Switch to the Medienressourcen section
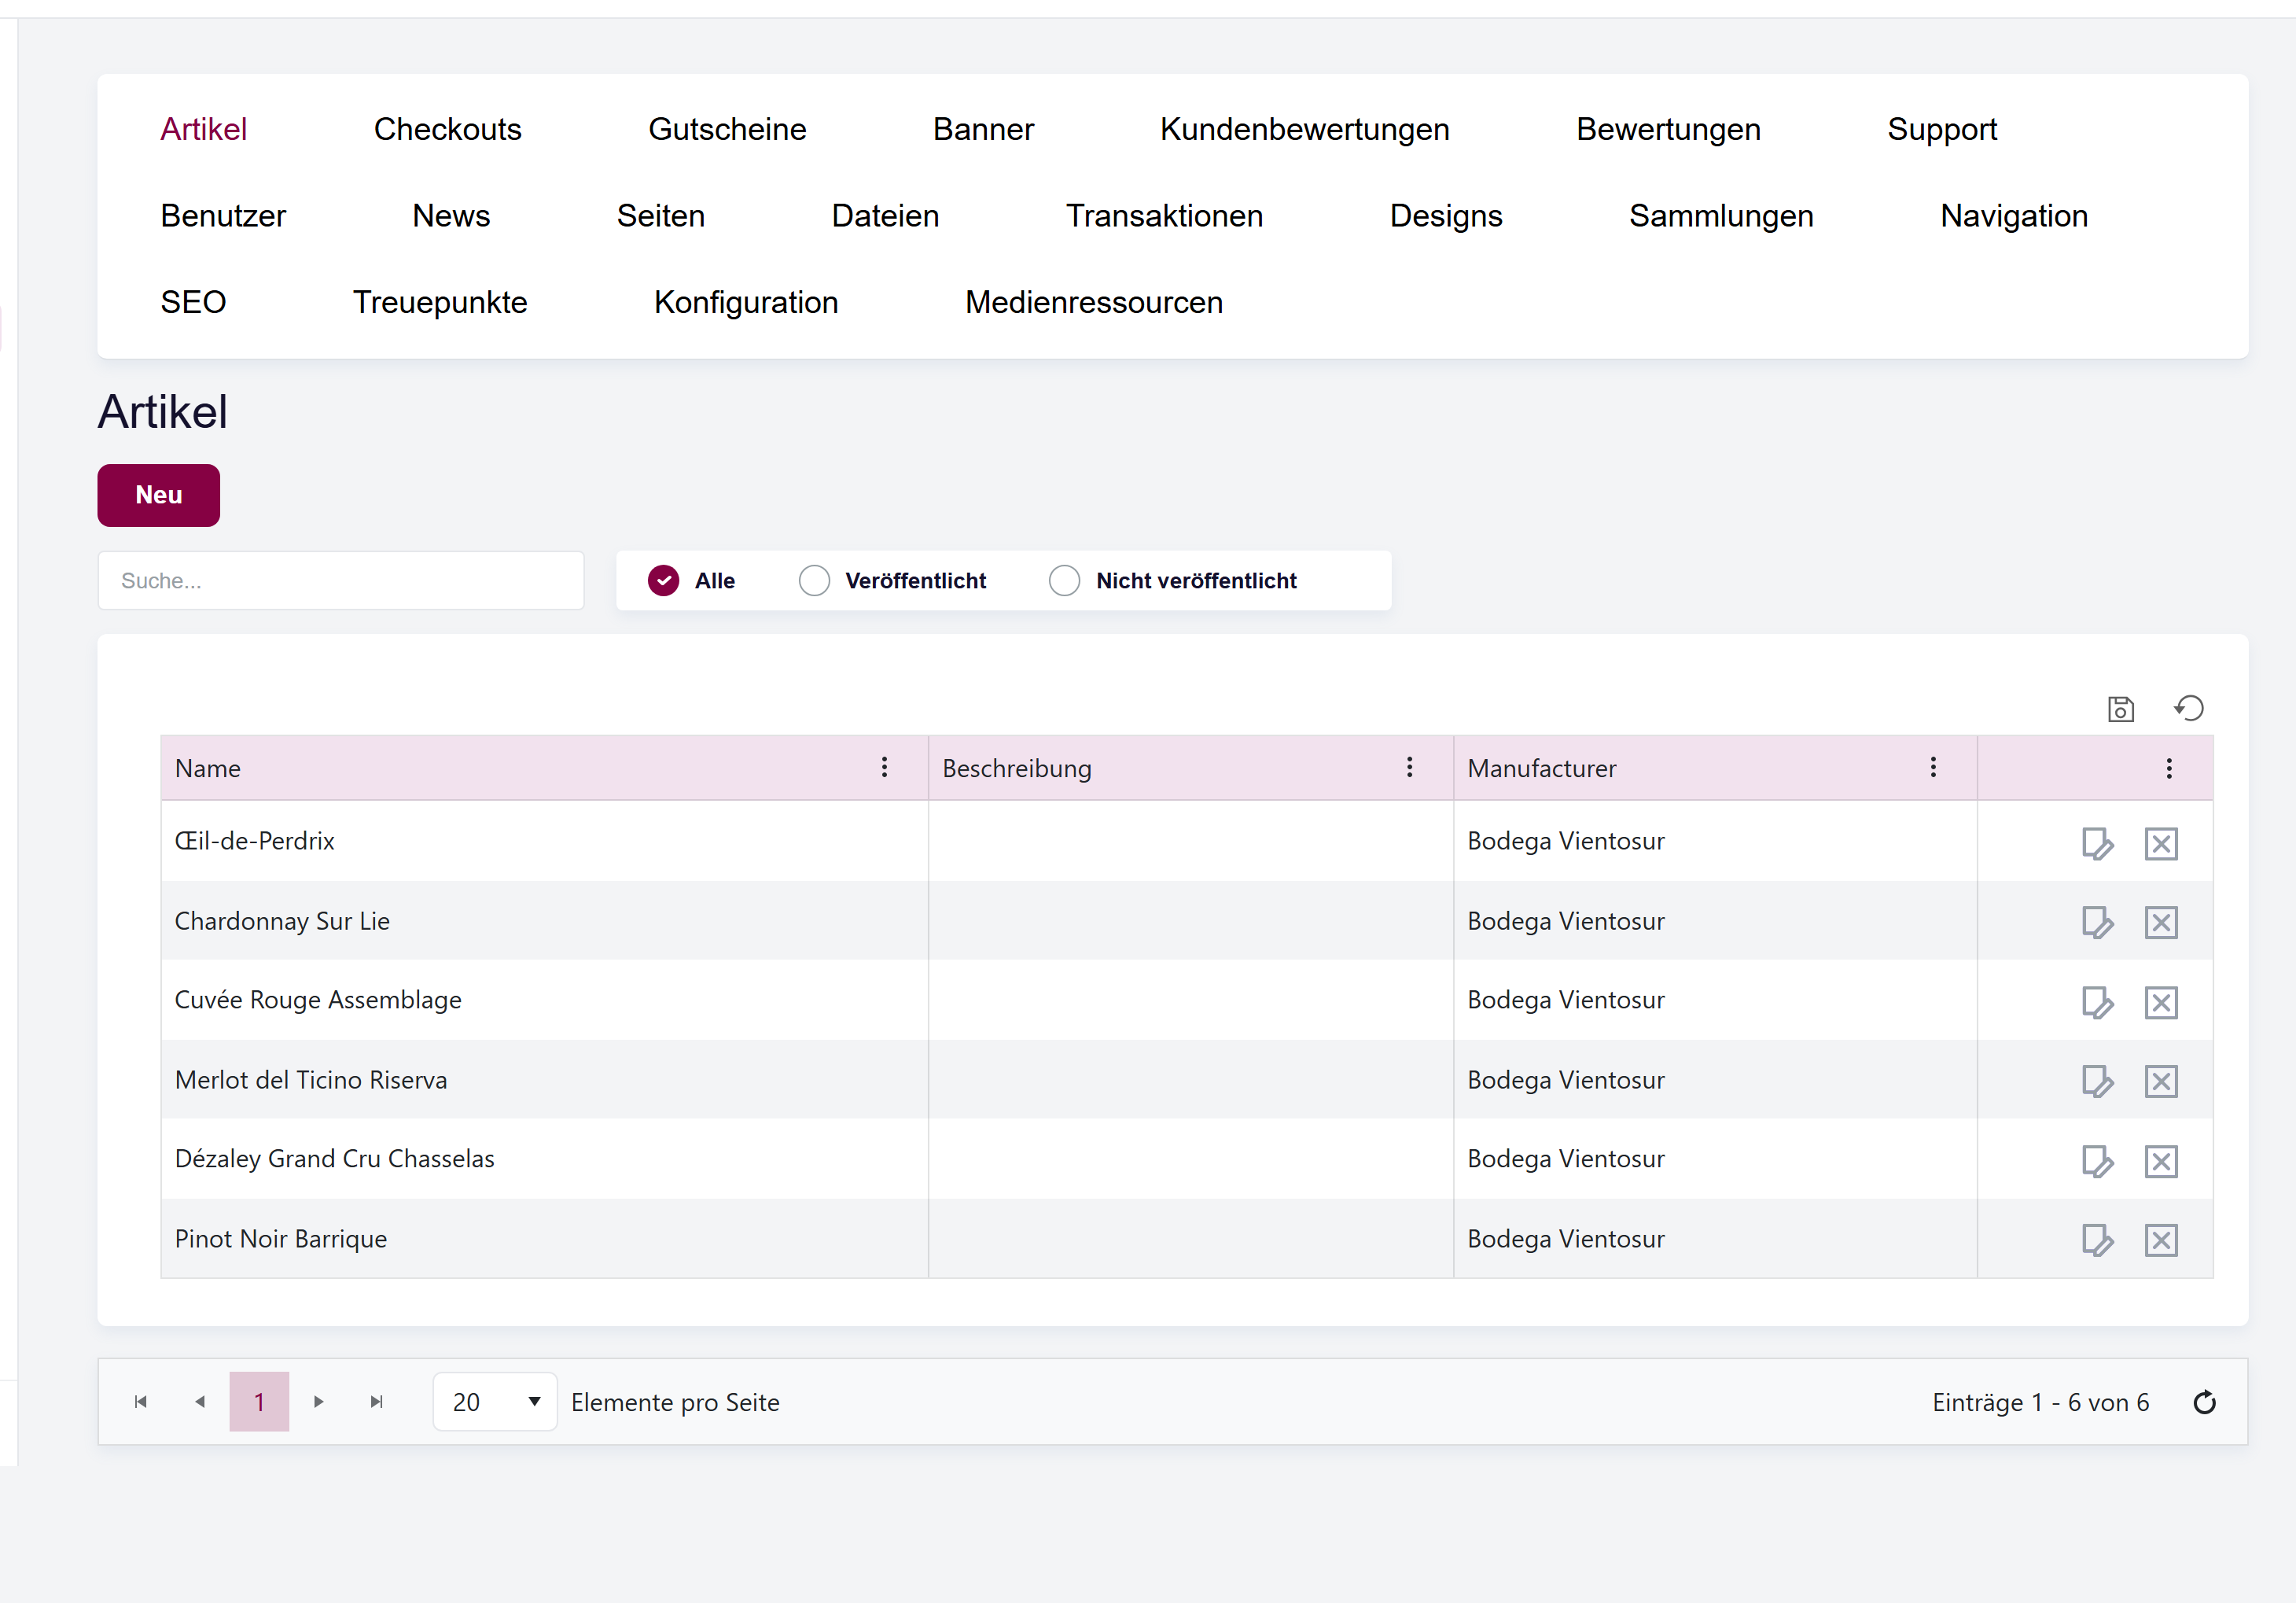2296x1603 pixels. click(x=1094, y=301)
